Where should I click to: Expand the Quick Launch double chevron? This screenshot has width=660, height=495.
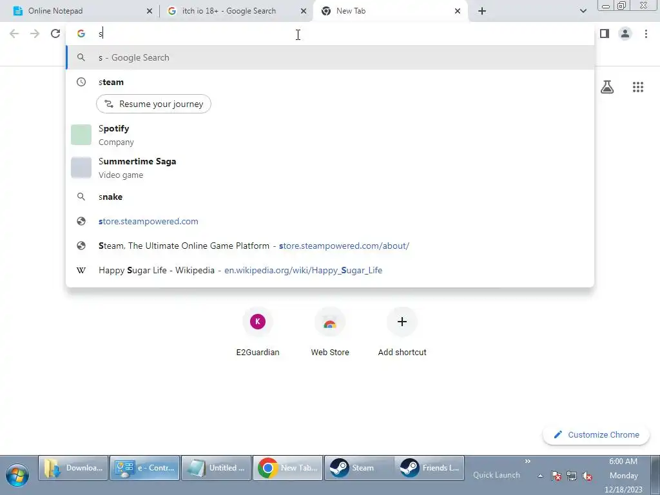tap(528, 461)
